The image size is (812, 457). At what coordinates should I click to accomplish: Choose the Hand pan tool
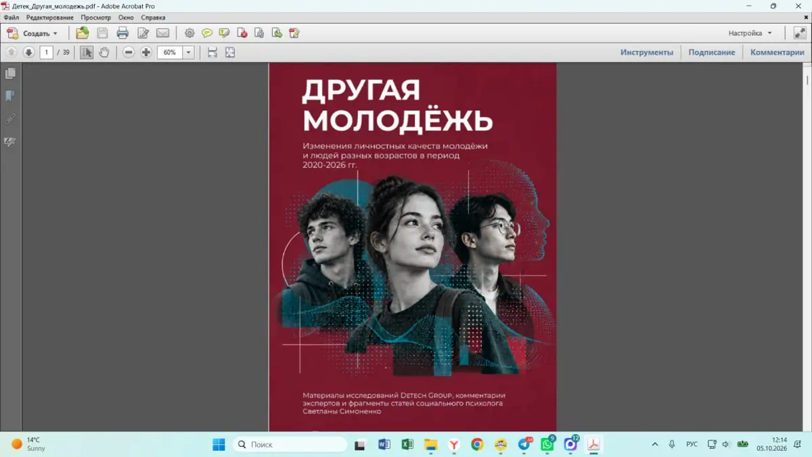click(x=104, y=52)
